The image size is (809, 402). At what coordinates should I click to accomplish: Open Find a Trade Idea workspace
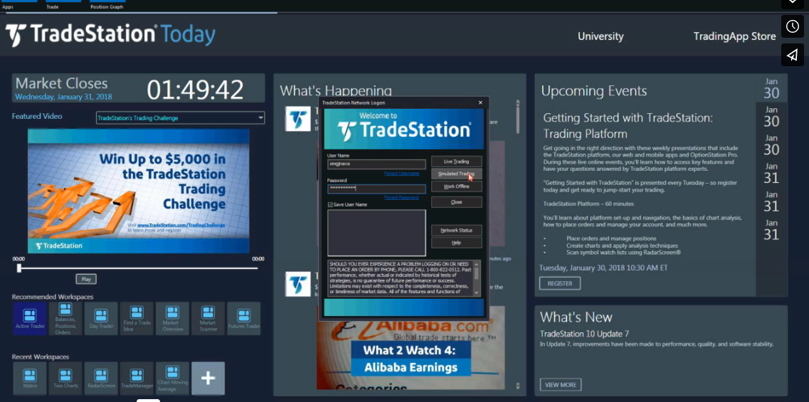(x=137, y=319)
